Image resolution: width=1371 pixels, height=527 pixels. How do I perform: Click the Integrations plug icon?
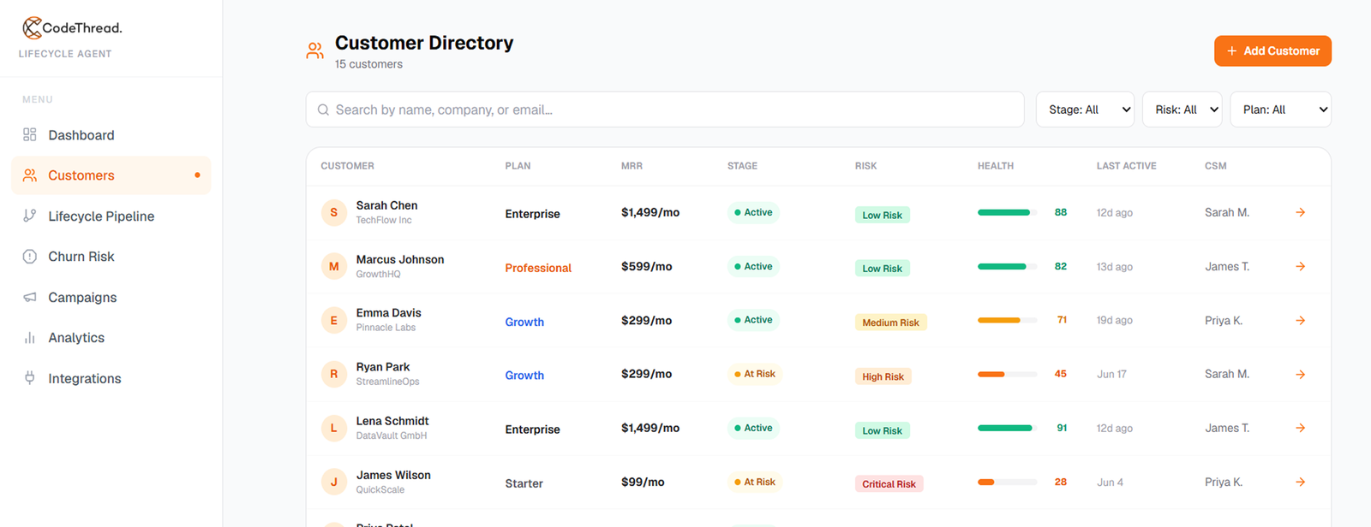click(x=30, y=378)
